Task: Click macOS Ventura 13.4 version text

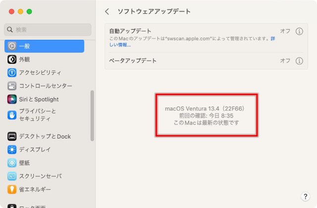Action: tap(205, 108)
